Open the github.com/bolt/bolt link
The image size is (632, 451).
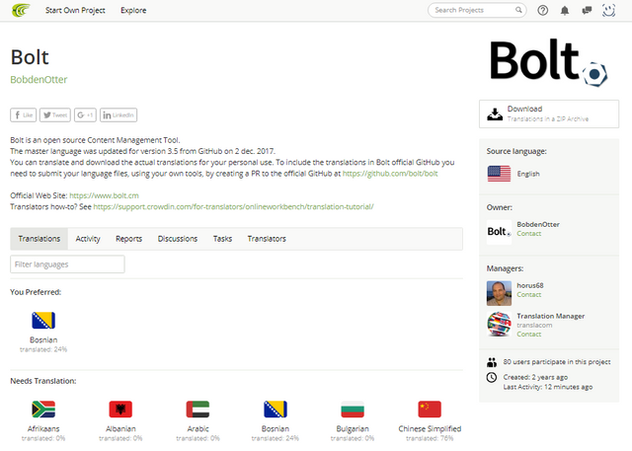point(390,174)
